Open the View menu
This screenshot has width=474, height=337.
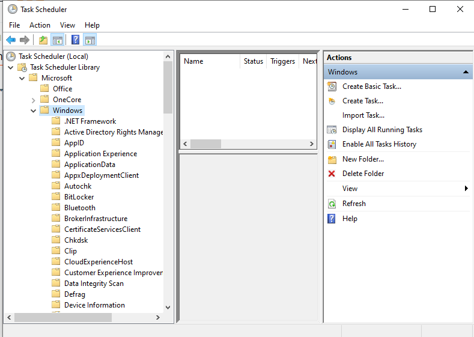click(67, 25)
